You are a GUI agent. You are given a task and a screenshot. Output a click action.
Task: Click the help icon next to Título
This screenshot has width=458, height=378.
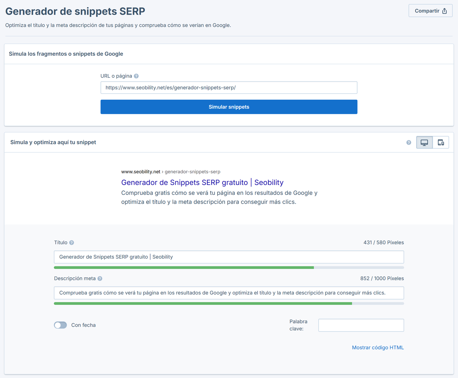72,242
